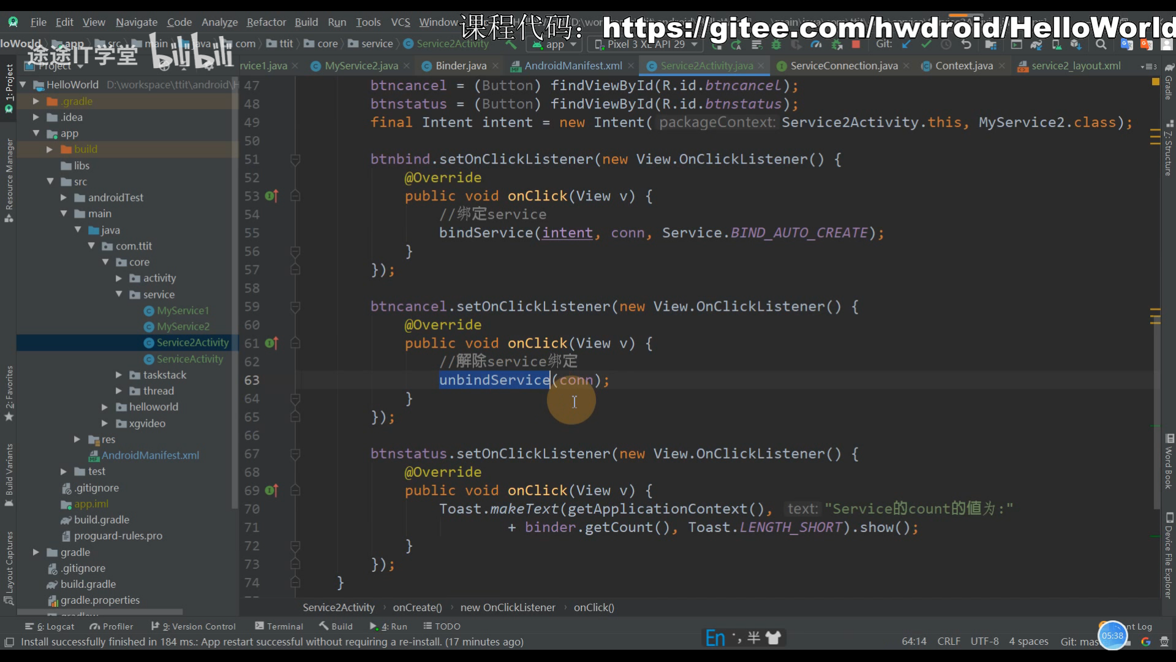Screen dimensions: 1176x662
Task: Switch to the MyService2.java tab
Action: [x=361, y=66]
